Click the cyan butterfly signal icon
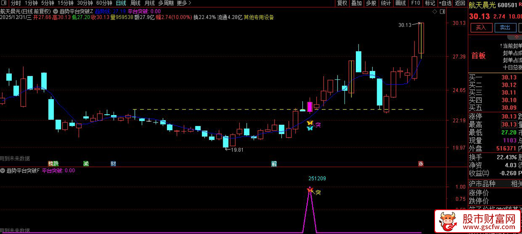This screenshot has width=522, height=234. (310, 129)
